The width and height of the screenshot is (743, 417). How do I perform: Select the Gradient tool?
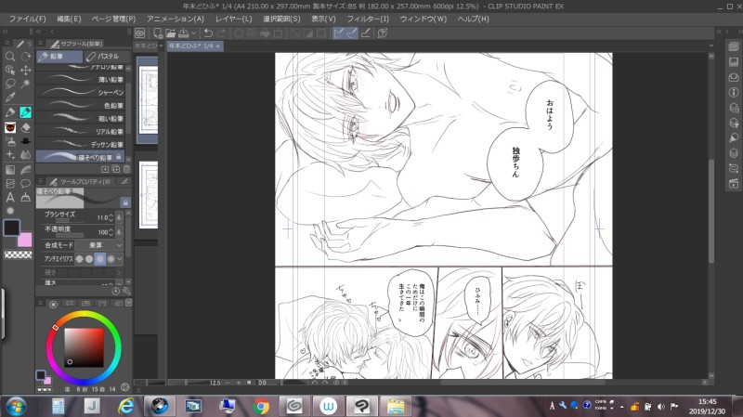(10, 170)
